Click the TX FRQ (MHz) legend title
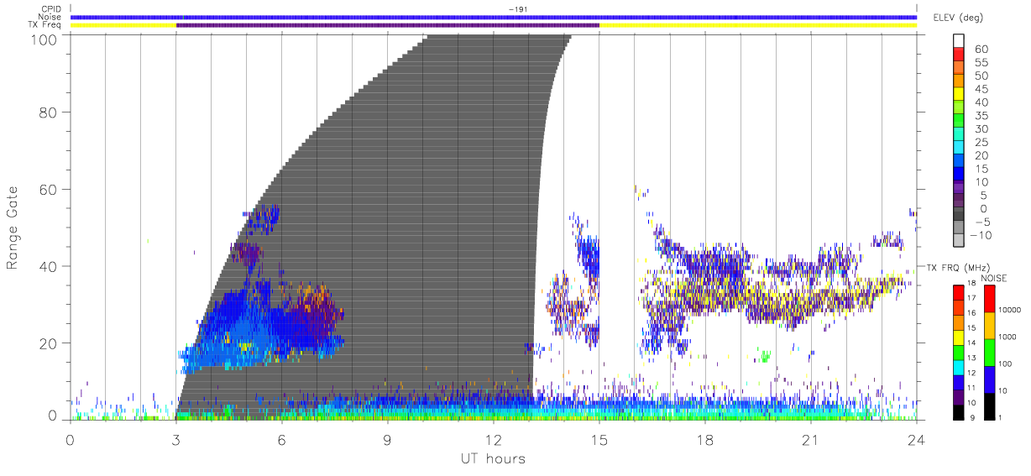 tap(956, 268)
